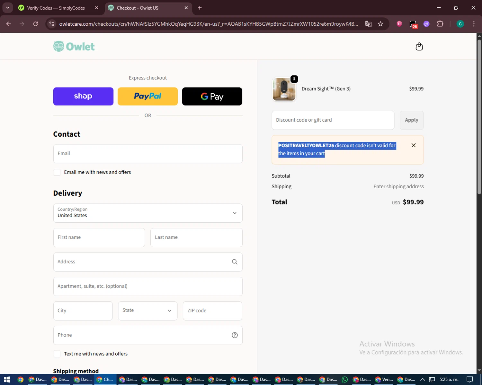Click the purple round extension icon

coord(426,24)
